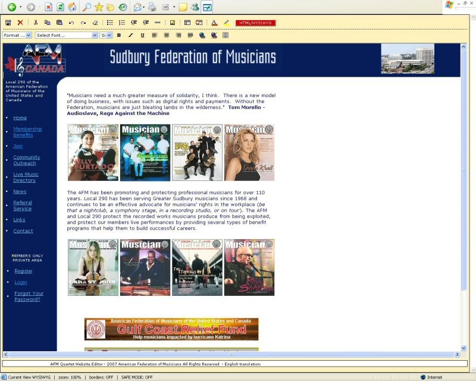Pick a text highlight color
Viewport: 476px width, 381px height.
pyautogui.click(x=226, y=23)
